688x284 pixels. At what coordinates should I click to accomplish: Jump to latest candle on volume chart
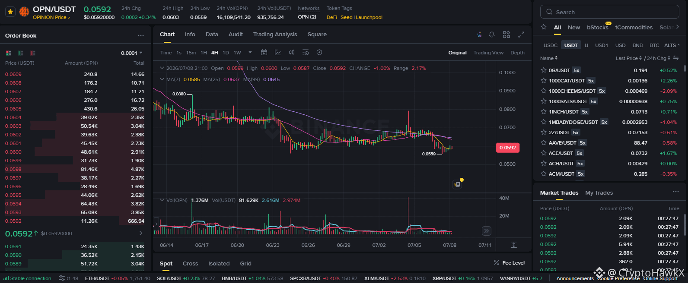point(487,231)
